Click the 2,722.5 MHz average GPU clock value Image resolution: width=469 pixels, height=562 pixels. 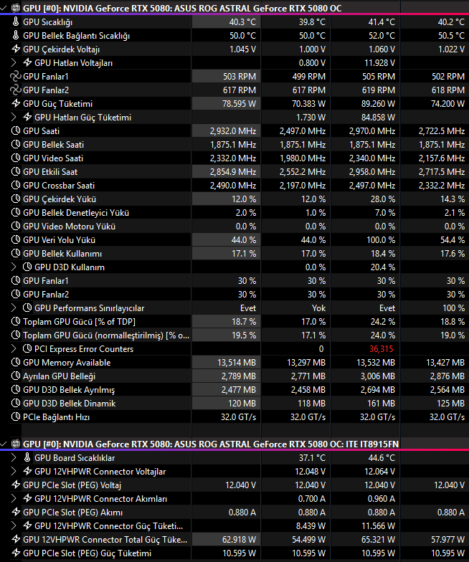(442, 131)
